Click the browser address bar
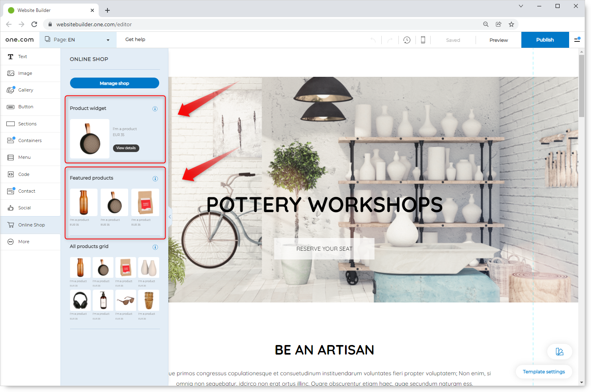Image resolution: width=591 pixels, height=392 pixels. (x=263, y=24)
